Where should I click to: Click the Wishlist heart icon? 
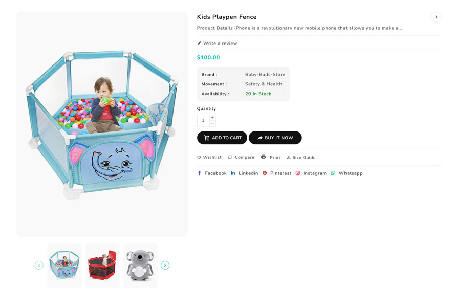tap(199, 157)
